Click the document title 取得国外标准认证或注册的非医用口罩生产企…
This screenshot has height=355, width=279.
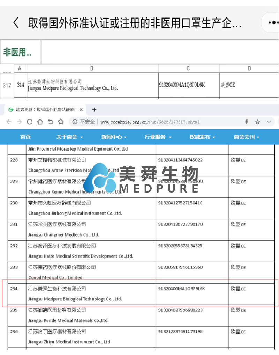tap(135, 23)
